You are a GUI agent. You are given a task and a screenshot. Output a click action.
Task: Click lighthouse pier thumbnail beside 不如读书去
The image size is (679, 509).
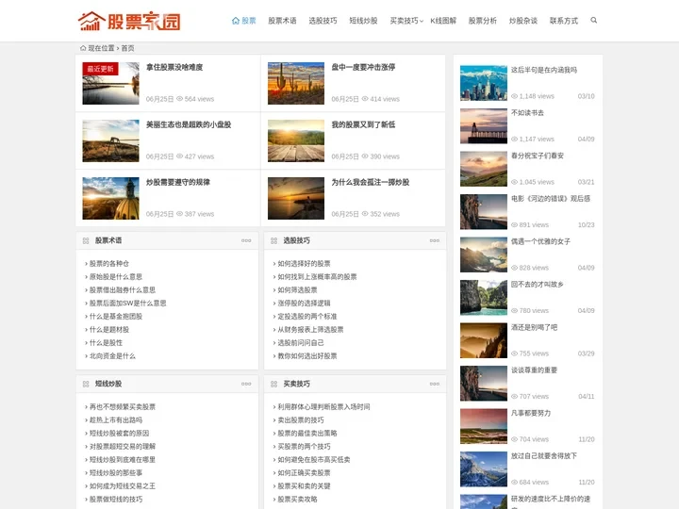click(x=483, y=125)
